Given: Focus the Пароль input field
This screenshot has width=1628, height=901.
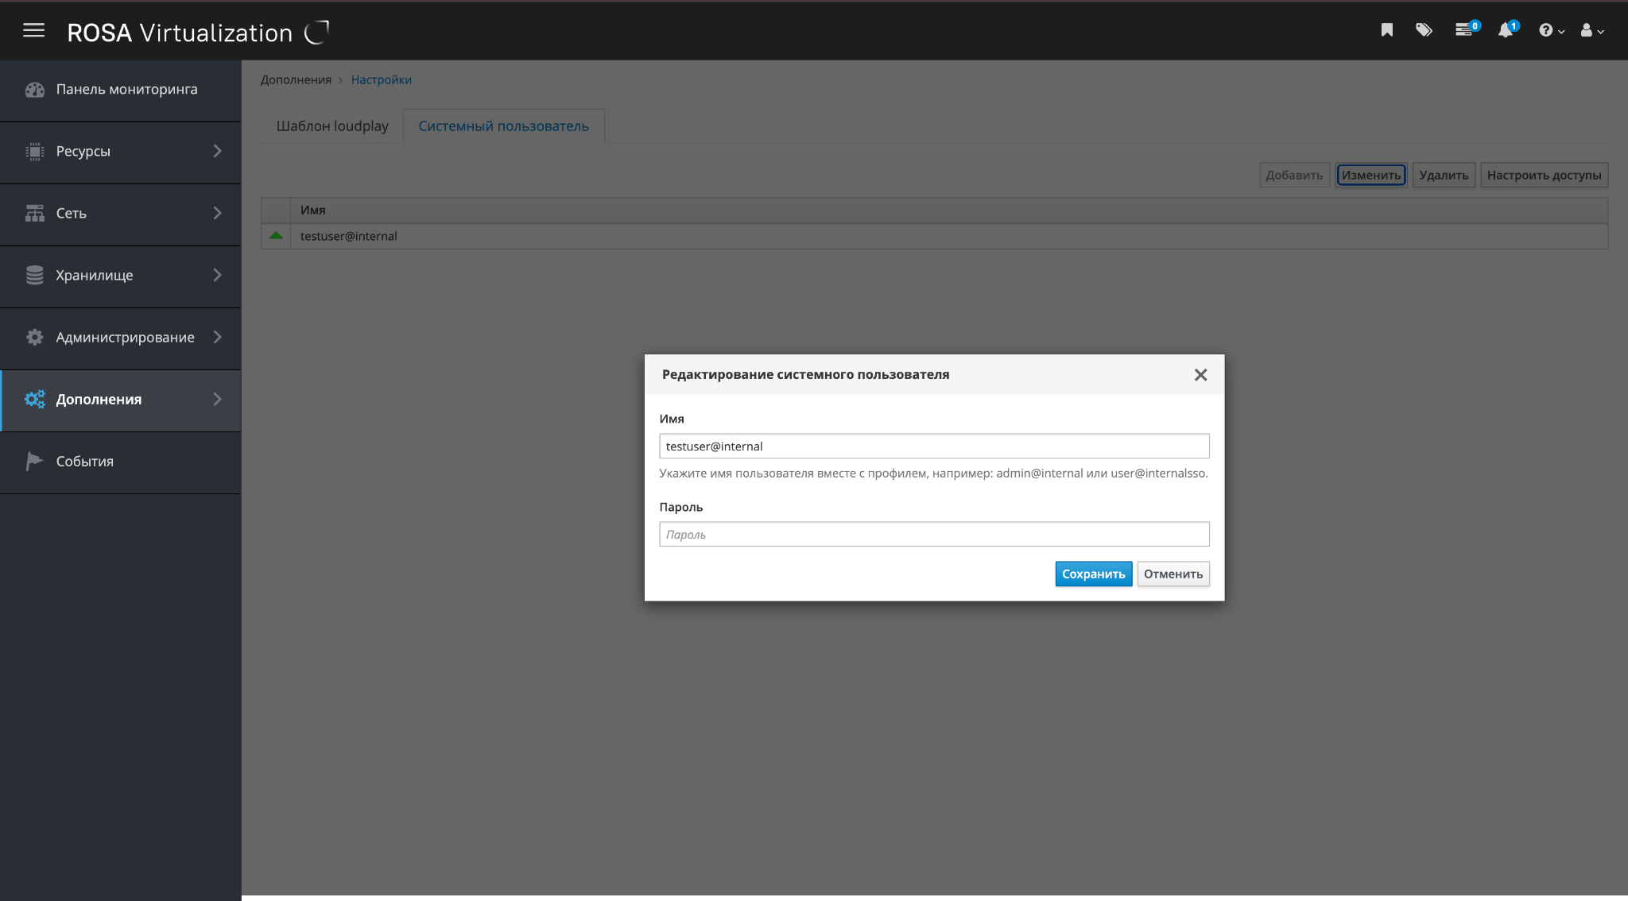Looking at the screenshot, I should (x=934, y=534).
